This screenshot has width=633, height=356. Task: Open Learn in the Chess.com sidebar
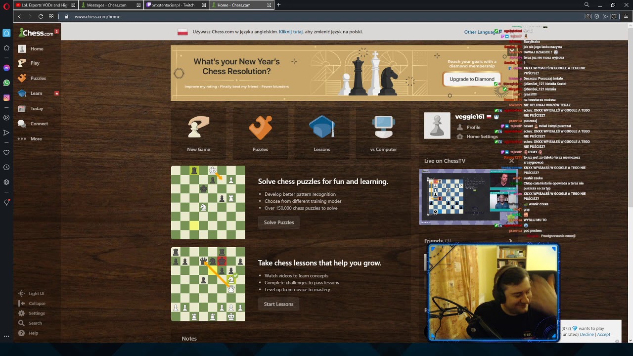coord(30,93)
